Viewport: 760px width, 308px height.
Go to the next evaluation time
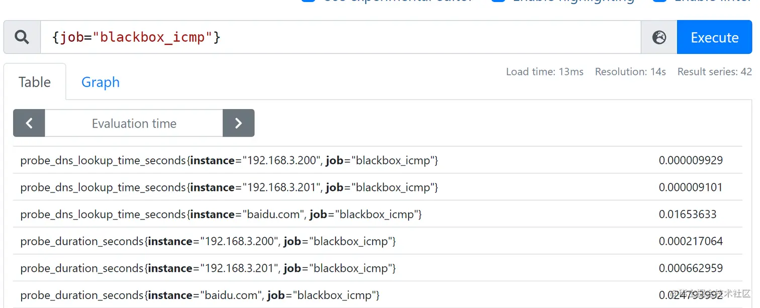[x=238, y=123]
